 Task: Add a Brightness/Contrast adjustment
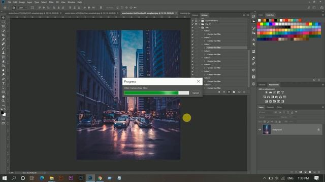point(266,93)
